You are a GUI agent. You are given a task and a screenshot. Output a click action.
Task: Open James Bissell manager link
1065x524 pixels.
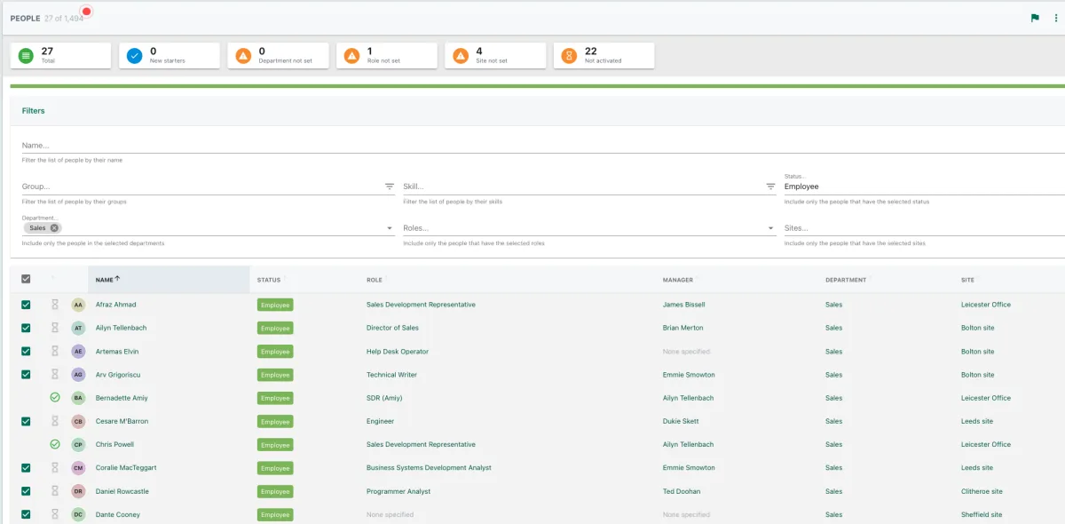point(683,305)
